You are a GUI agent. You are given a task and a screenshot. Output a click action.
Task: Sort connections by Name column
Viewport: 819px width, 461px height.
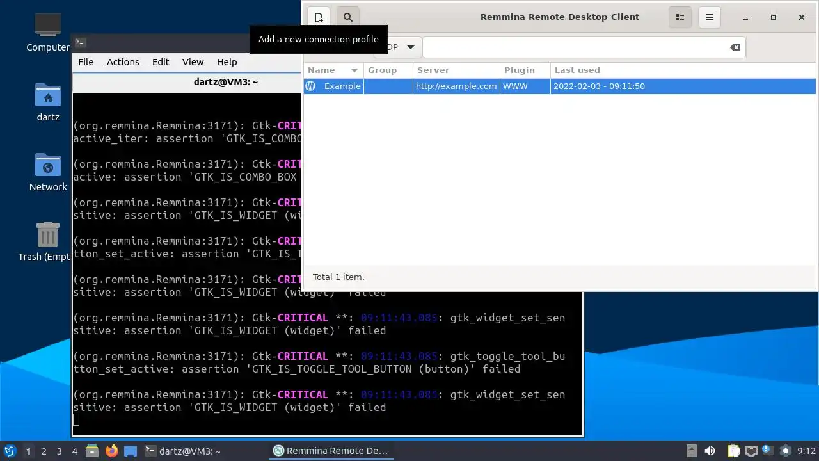[333, 70]
